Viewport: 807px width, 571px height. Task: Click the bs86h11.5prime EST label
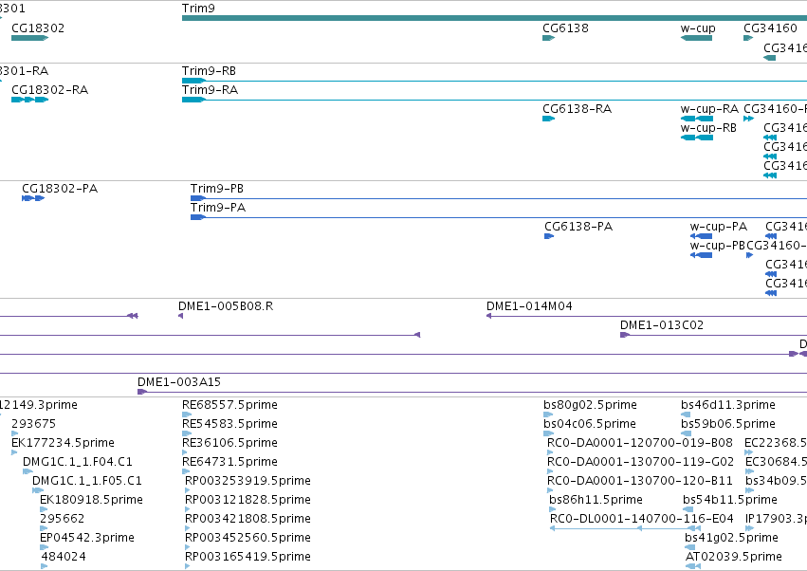pos(596,500)
